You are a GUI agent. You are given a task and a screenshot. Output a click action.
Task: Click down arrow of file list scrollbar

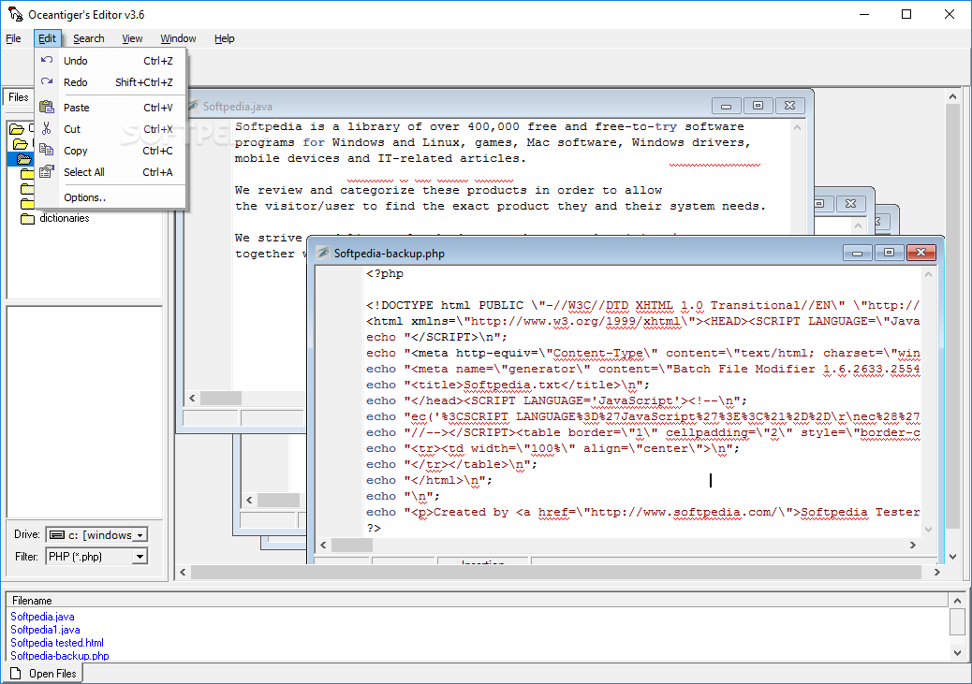958,652
